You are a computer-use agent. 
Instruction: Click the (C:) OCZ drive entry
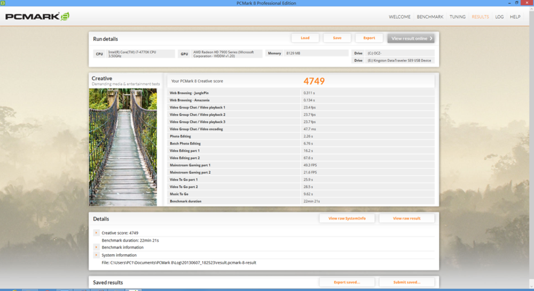[x=393, y=53]
